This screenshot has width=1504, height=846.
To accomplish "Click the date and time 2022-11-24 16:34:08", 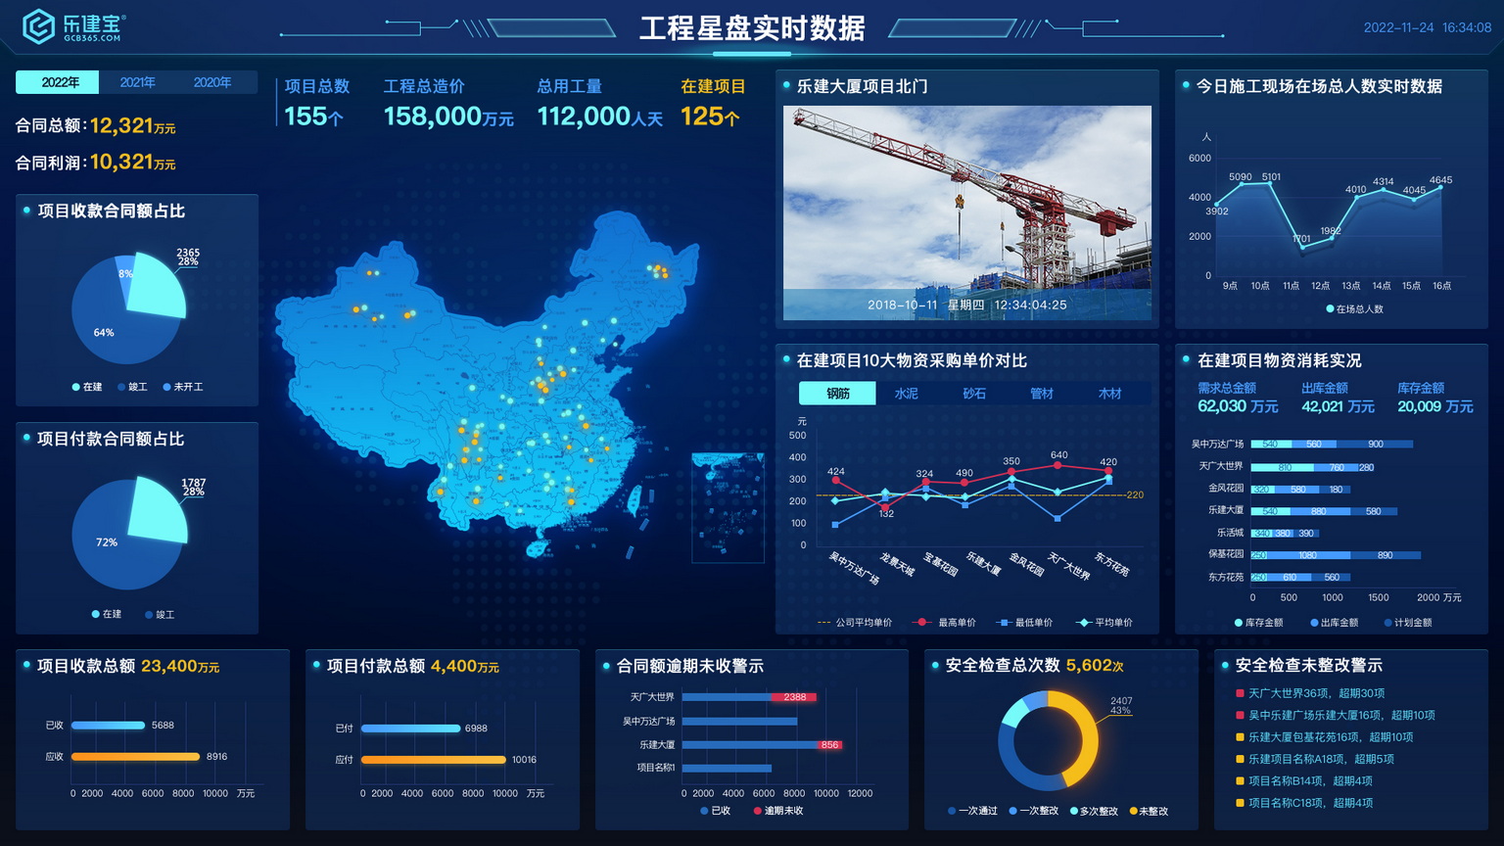I will [x=1427, y=27].
